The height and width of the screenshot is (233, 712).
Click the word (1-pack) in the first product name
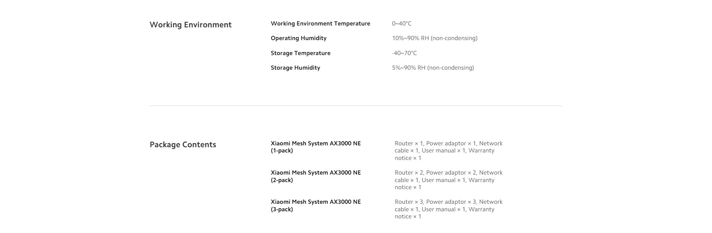pos(282,151)
